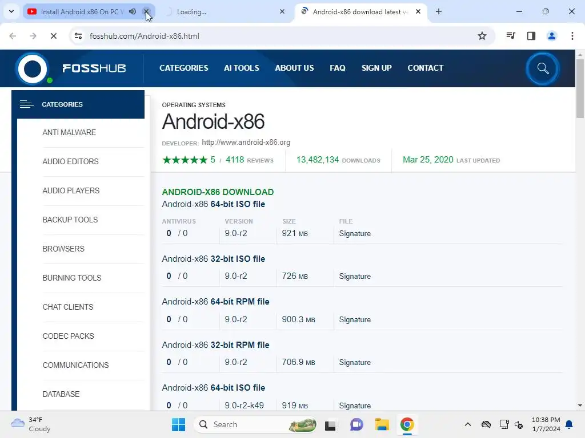Open Signature for the 726 MB ISO
This screenshot has width=585, height=438.
pyautogui.click(x=355, y=277)
